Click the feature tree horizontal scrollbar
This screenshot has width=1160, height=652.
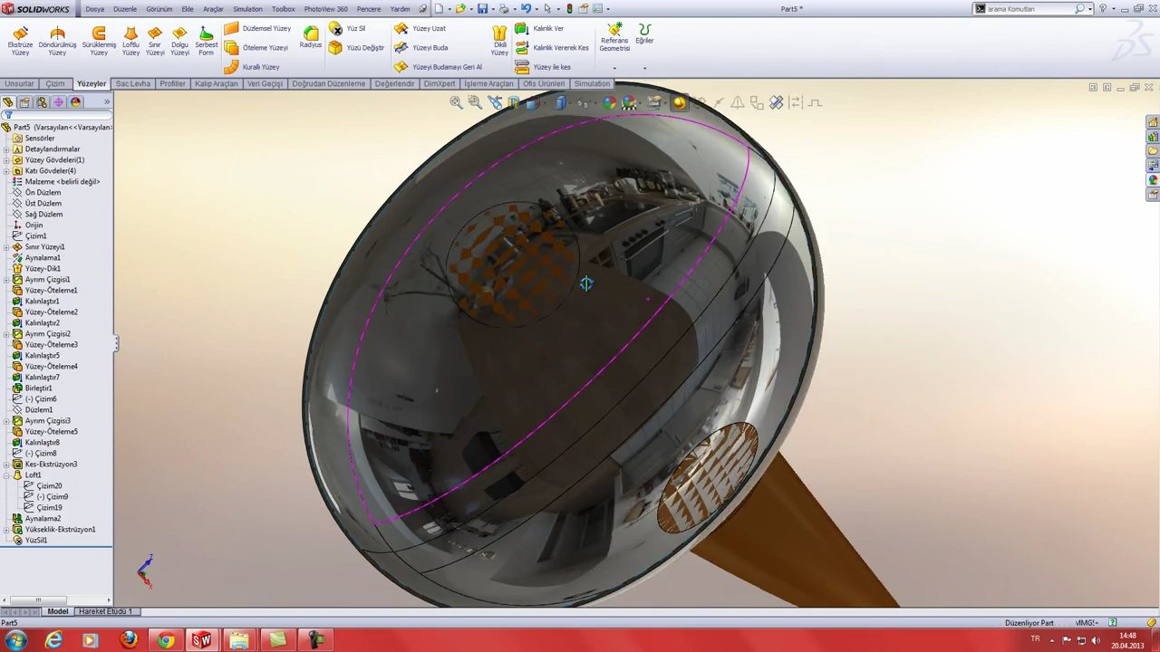pos(56,599)
